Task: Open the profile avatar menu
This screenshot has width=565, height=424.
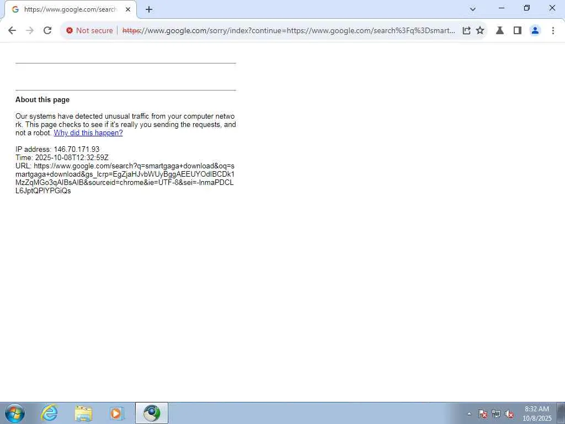Action: 535,31
